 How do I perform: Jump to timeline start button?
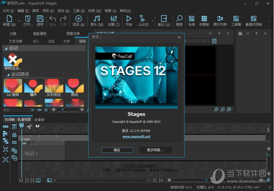pos(21,180)
